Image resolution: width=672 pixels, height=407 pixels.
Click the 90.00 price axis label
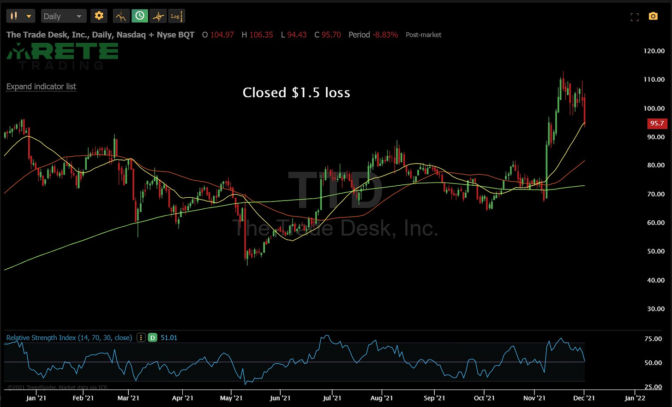pyautogui.click(x=656, y=137)
